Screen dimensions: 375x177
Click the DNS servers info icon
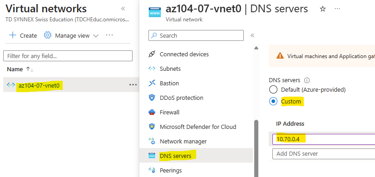click(306, 80)
